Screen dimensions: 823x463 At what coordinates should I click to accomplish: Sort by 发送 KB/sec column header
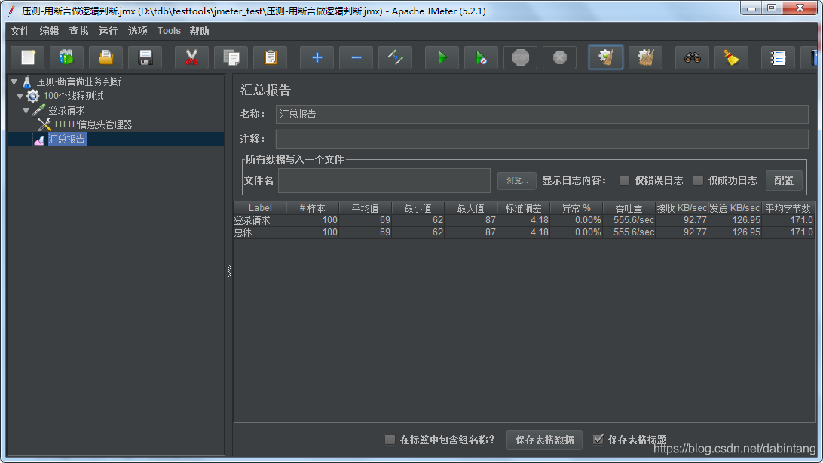735,208
